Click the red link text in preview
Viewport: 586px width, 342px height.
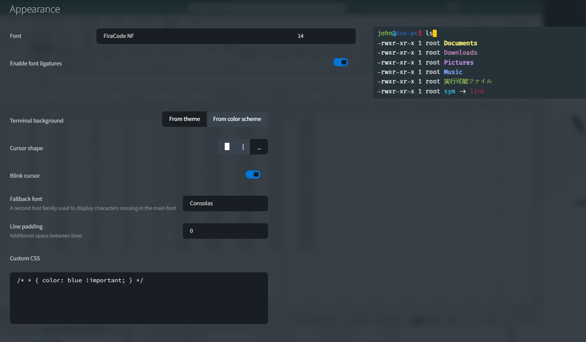(x=477, y=91)
